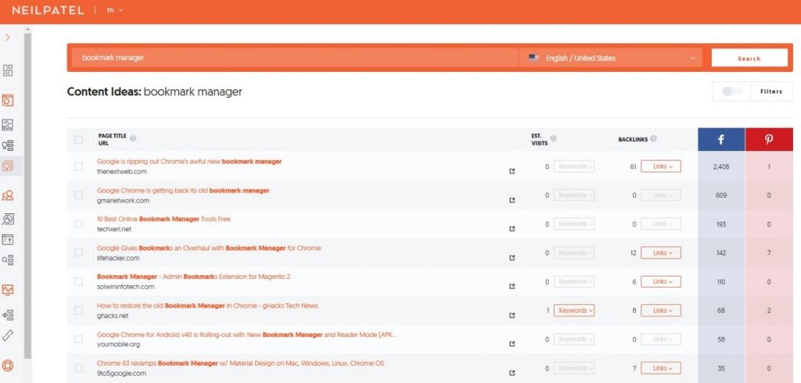Open 'Google Gives Bookmarks an Overhaul' link
This screenshot has width=801, height=383.
[209, 249]
